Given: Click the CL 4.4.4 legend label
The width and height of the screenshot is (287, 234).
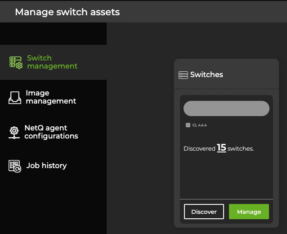Looking at the screenshot, I should pyautogui.click(x=200, y=125).
